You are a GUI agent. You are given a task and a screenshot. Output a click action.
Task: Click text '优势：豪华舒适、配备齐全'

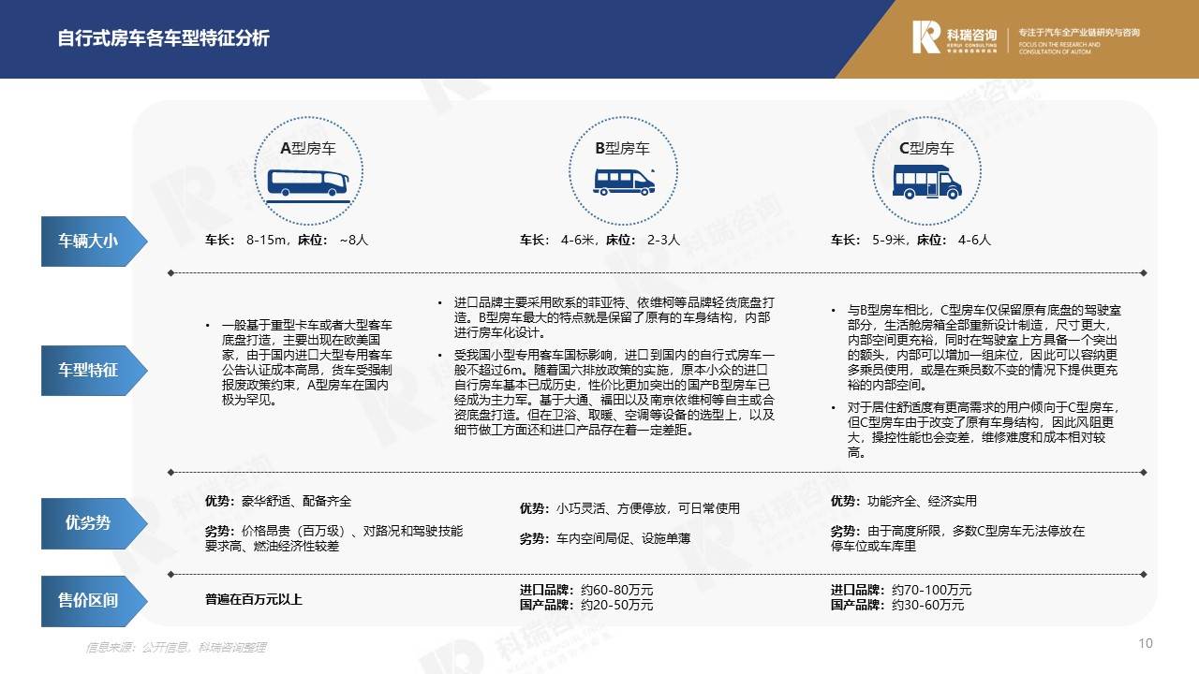click(278, 502)
